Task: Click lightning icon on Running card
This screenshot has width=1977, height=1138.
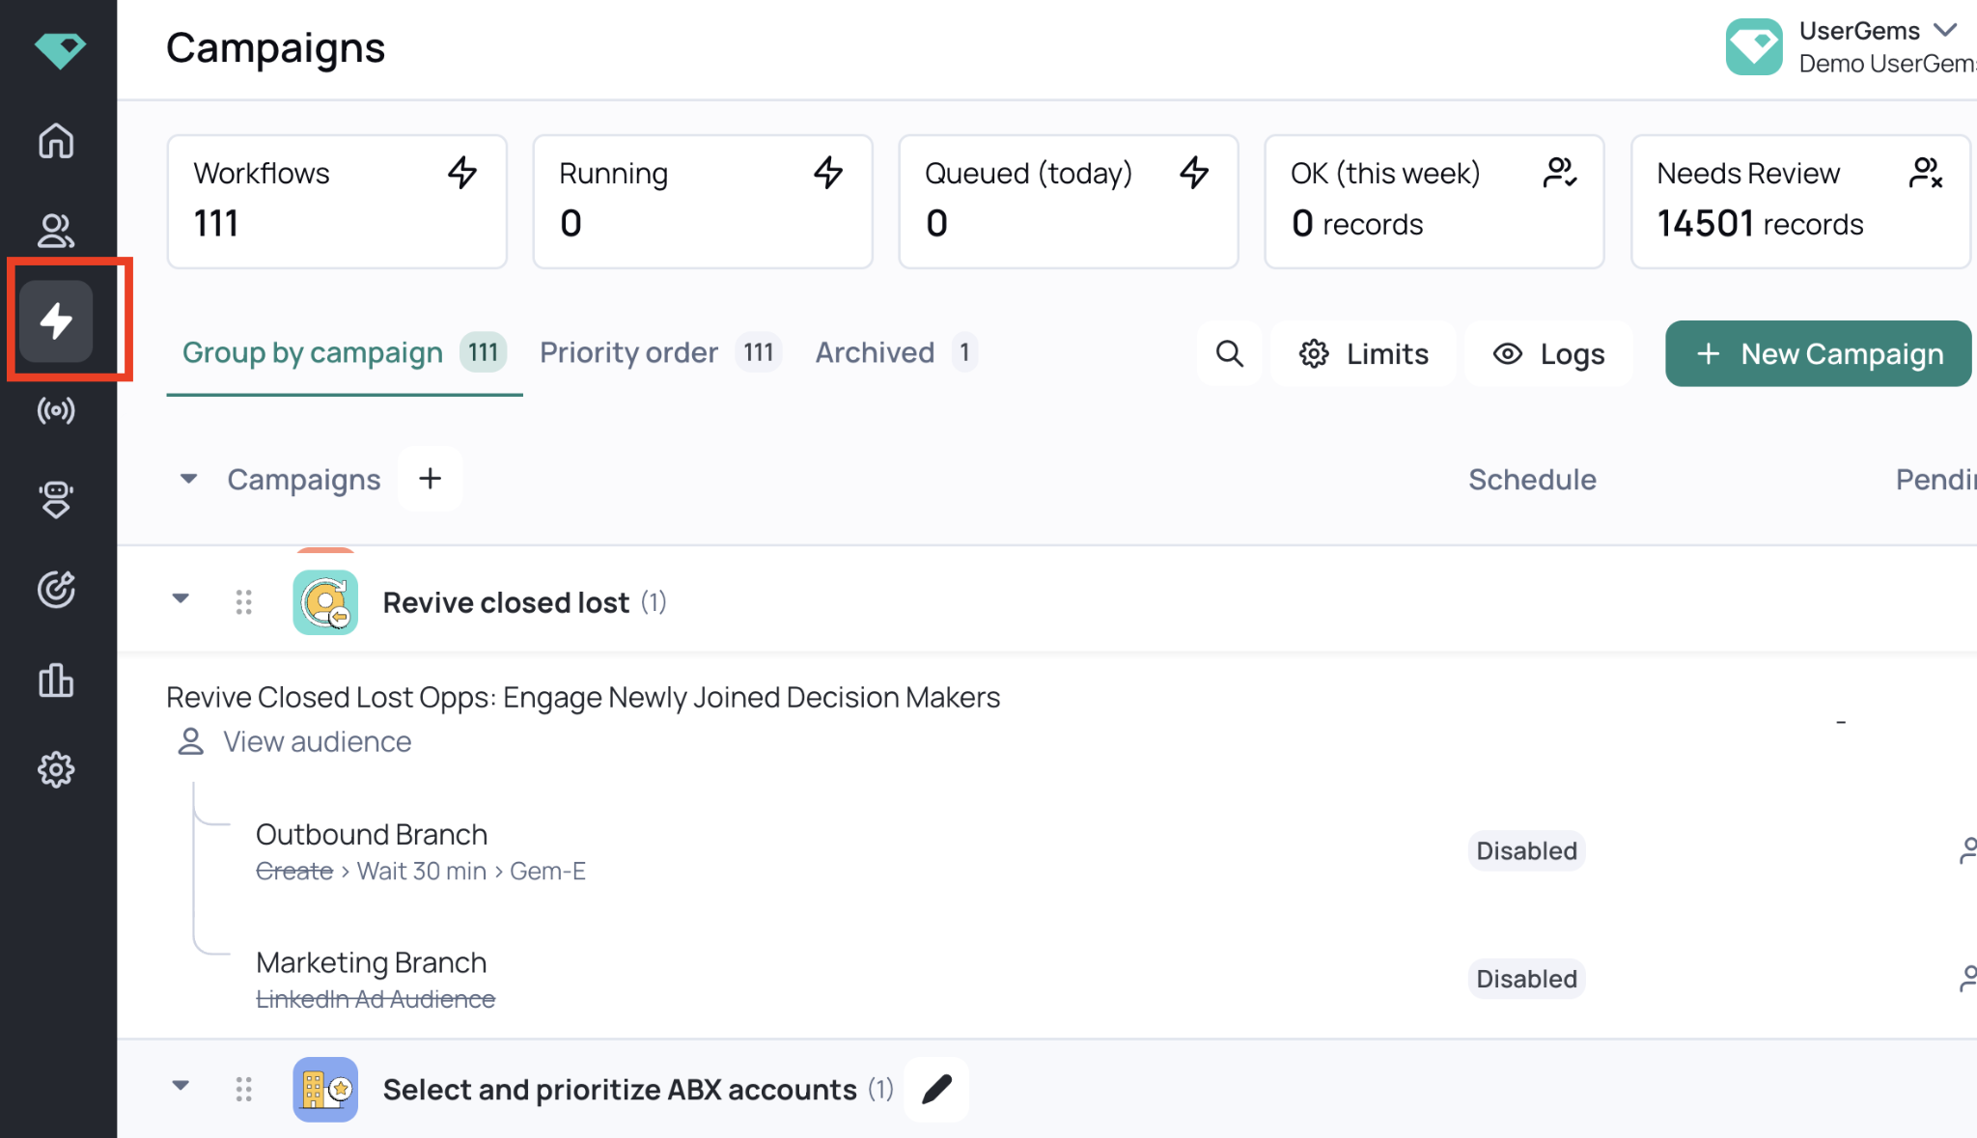Action: [x=828, y=173]
